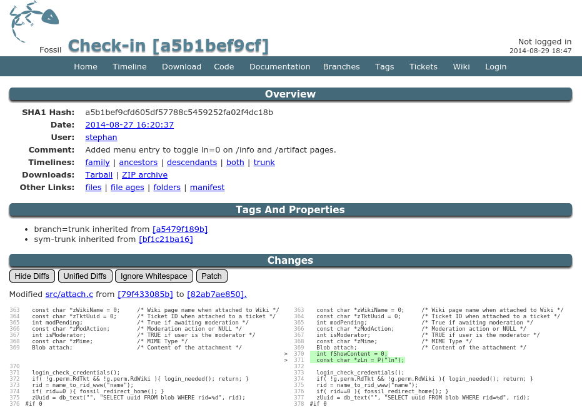View the family timeline link
The image size is (582, 407).
(98, 163)
